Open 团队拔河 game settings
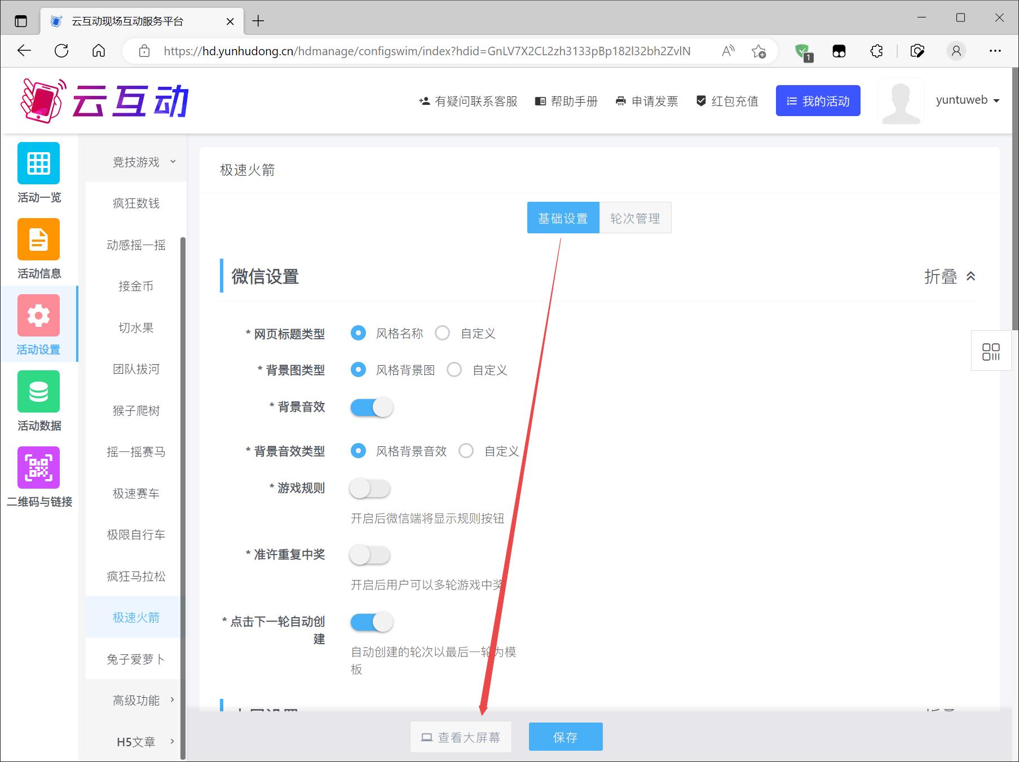 pos(136,369)
